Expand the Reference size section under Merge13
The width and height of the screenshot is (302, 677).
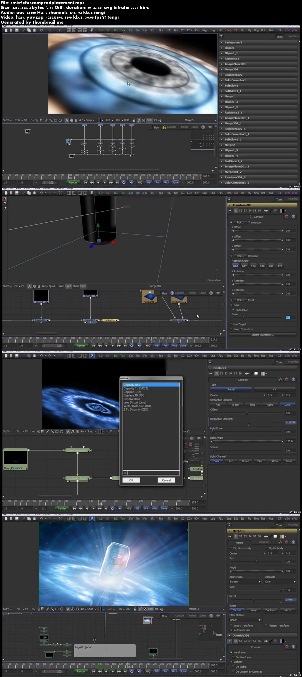pos(231,630)
